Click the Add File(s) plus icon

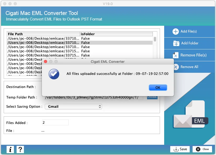[176, 32]
